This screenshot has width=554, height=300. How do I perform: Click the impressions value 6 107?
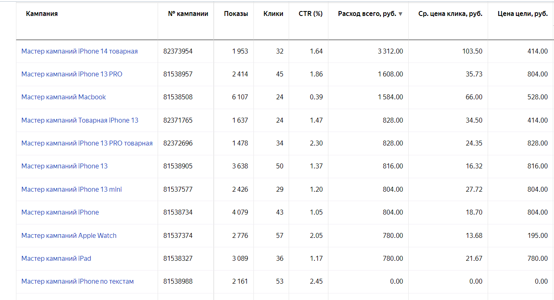[240, 97]
